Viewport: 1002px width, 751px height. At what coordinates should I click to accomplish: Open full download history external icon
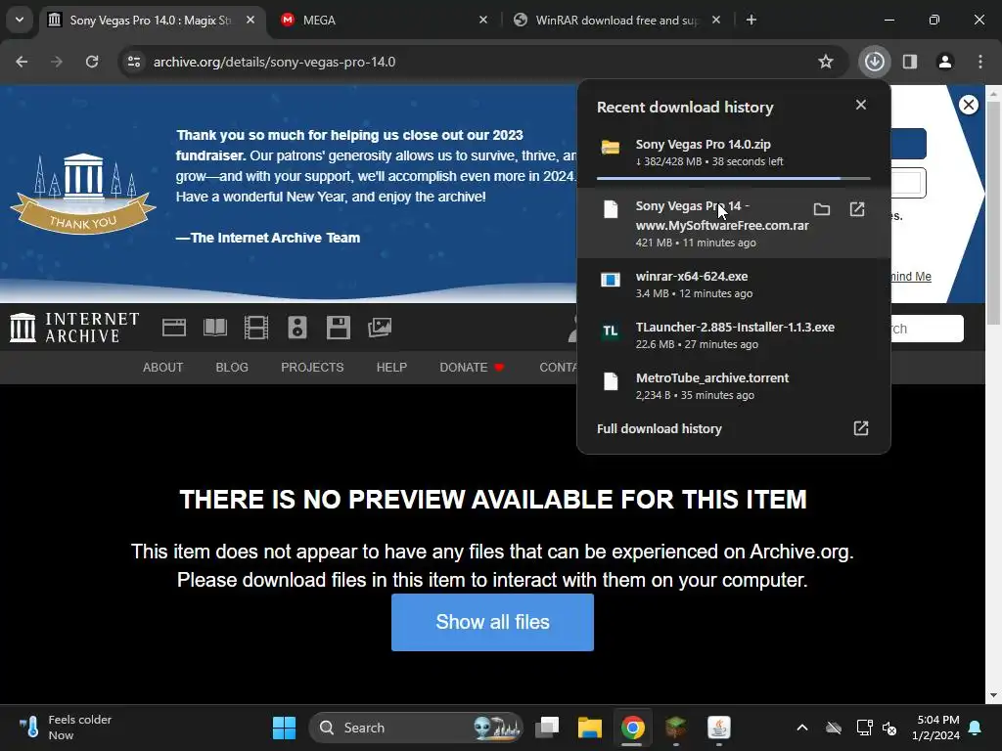[x=861, y=428]
